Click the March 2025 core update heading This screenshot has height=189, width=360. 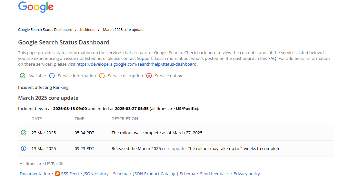[48, 98]
